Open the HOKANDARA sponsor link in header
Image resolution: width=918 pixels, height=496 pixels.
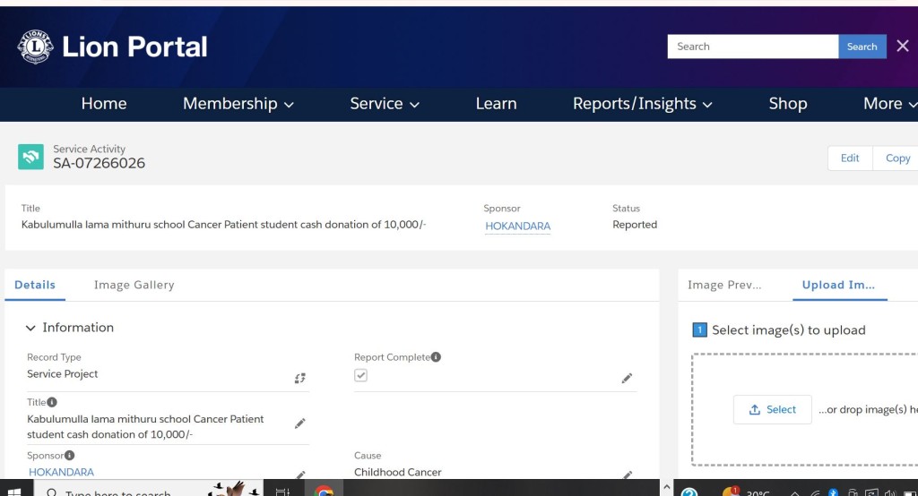pyautogui.click(x=517, y=226)
